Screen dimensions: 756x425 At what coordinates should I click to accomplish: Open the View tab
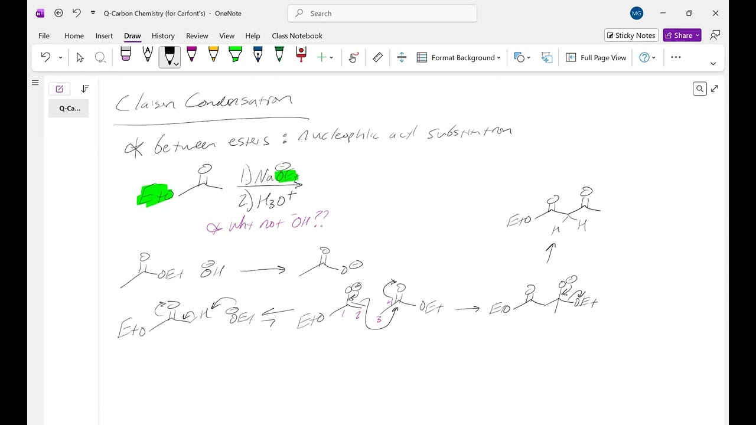pyautogui.click(x=227, y=35)
